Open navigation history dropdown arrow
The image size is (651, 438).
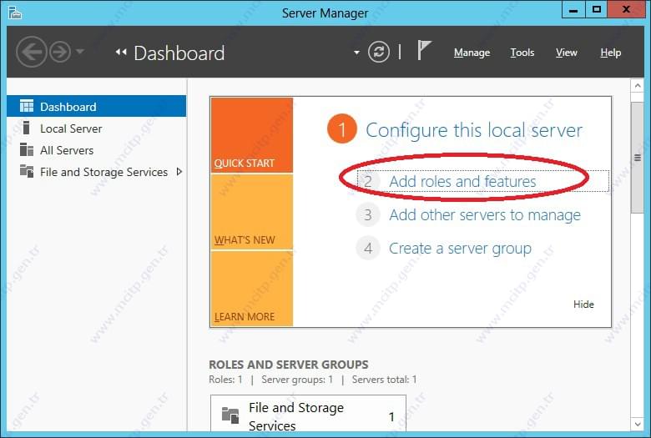pos(80,52)
